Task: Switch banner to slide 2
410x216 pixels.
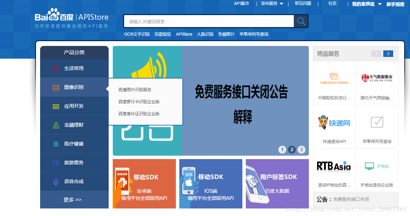Action: (x=292, y=149)
